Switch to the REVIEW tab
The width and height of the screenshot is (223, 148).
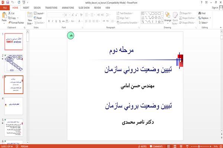[97, 8]
